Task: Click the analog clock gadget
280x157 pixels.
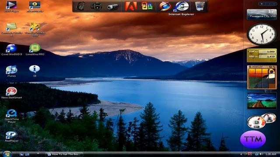Action: [x=262, y=34]
